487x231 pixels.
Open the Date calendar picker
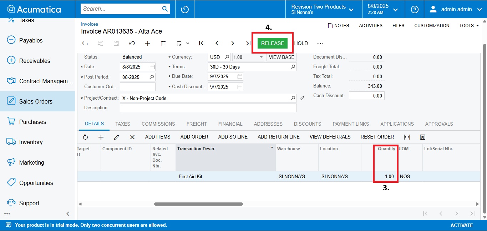pos(152,67)
